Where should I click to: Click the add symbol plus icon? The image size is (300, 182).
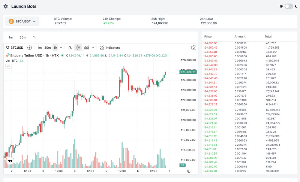(29, 48)
